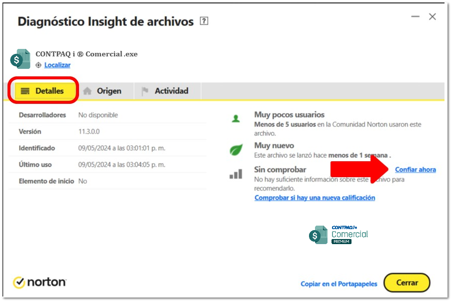Select the Desarrolladores value No disponible
This screenshot has height=302, width=452.
pos(98,115)
